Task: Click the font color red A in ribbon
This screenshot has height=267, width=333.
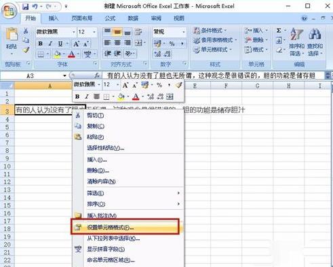Action: 72,54
